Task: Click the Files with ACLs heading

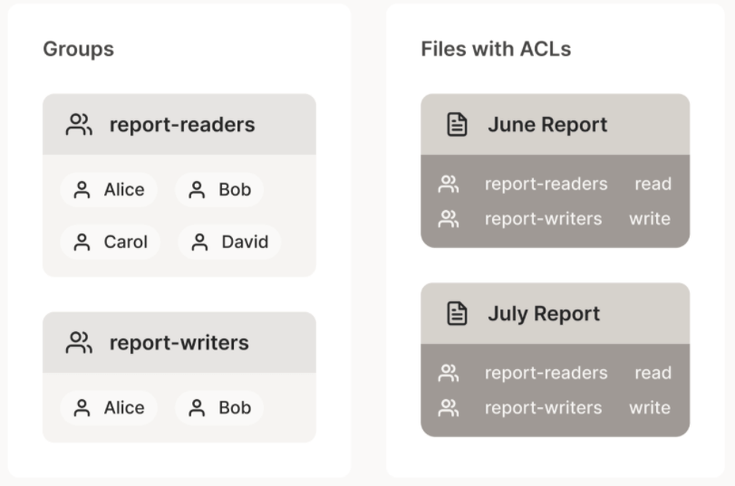Action: [496, 49]
